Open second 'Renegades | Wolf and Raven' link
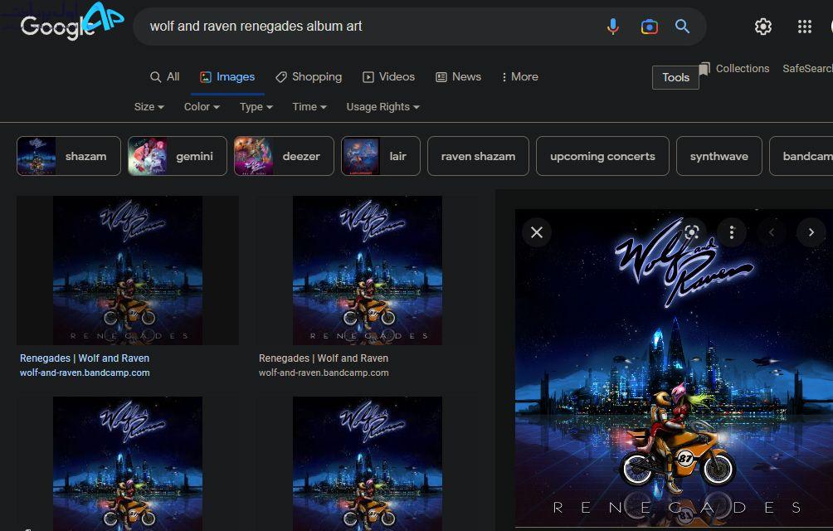This screenshot has height=531, width=833. point(324,358)
